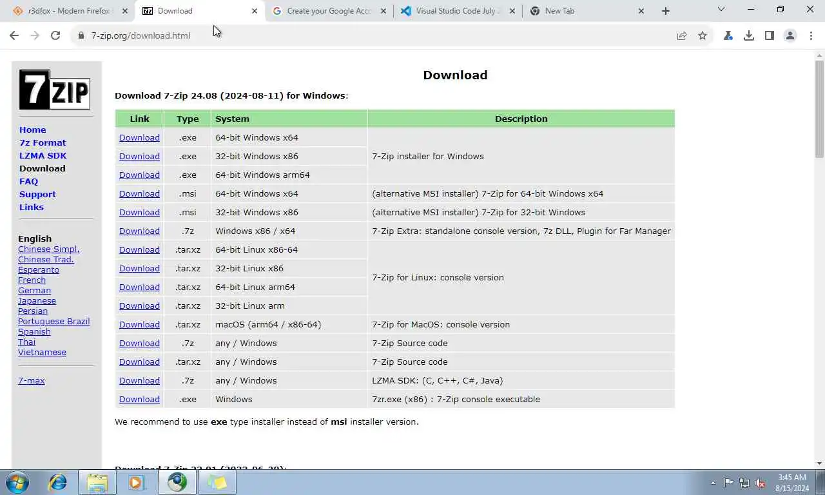825x495 pixels.
Task: Open the 7z Format sidebar link
Action: click(x=43, y=142)
